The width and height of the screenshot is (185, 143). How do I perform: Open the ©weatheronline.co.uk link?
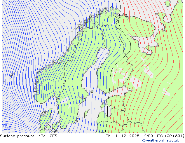[x=160, y=140]
